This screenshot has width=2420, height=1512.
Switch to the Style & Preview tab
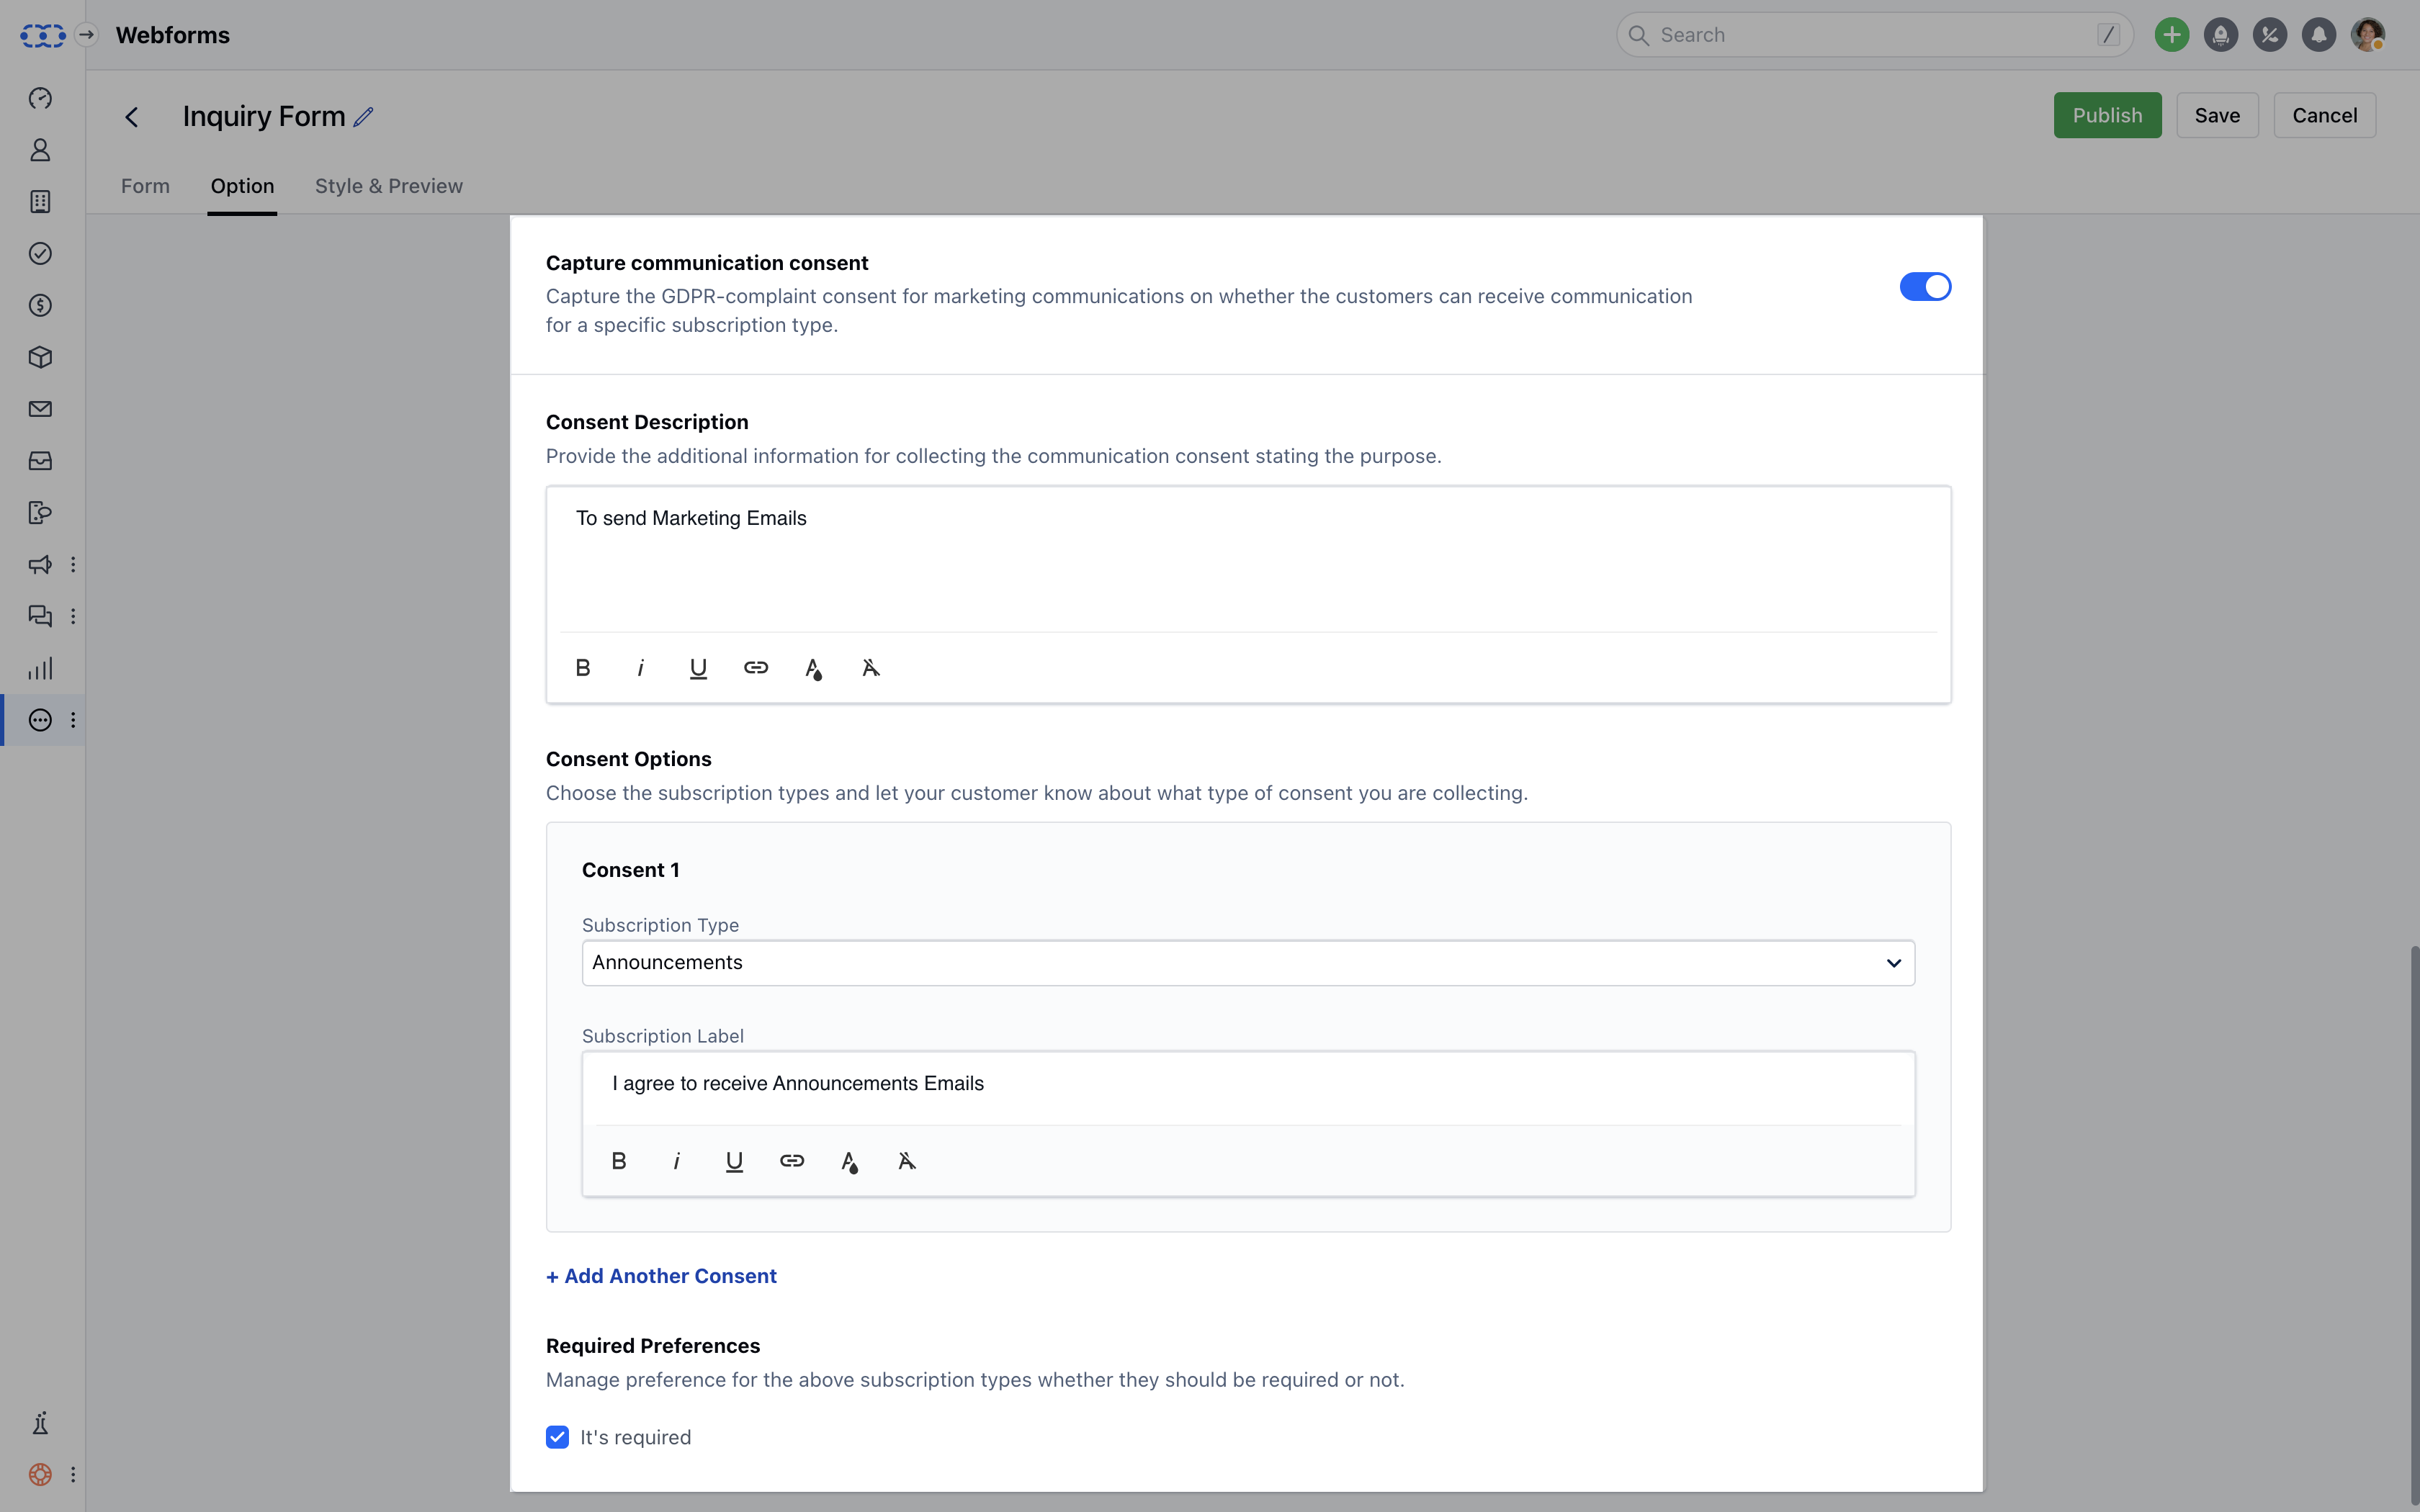click(x=388, y=186)
